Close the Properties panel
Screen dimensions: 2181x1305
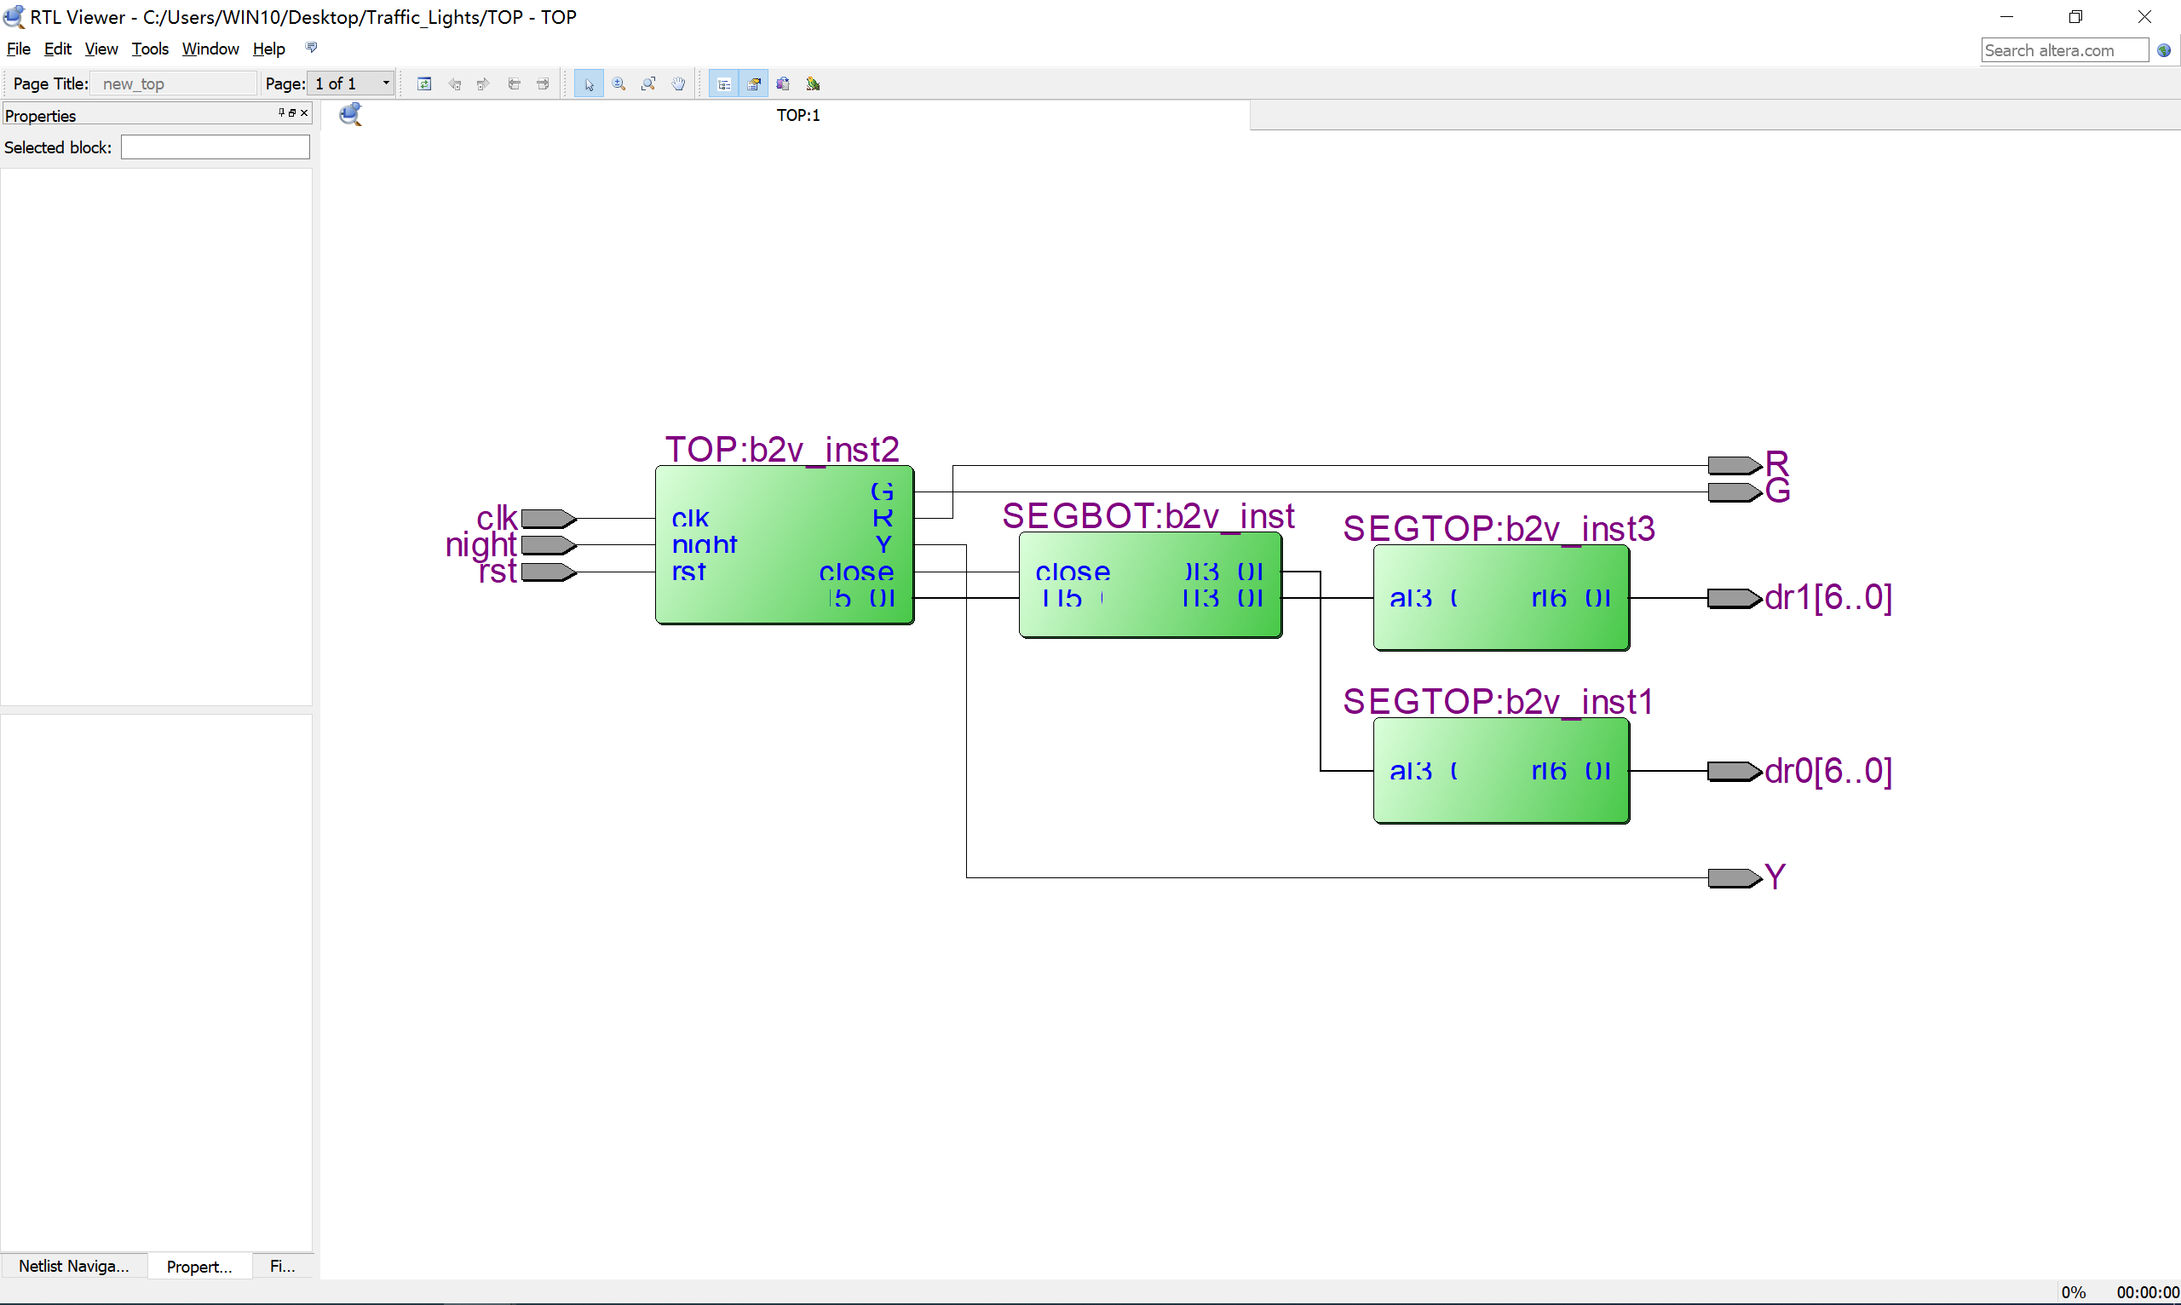tap(304, 112)
